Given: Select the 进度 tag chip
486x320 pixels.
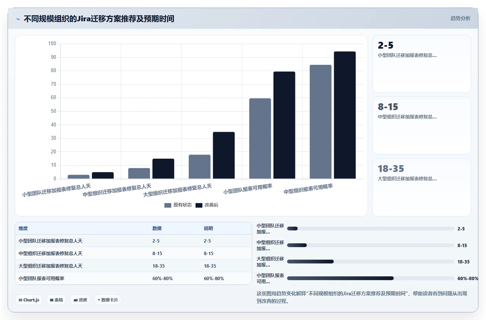Looking at the screenshot, I should tap(80, 300).
